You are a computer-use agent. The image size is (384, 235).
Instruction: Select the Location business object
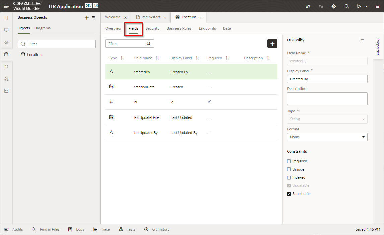pos(34,55)
